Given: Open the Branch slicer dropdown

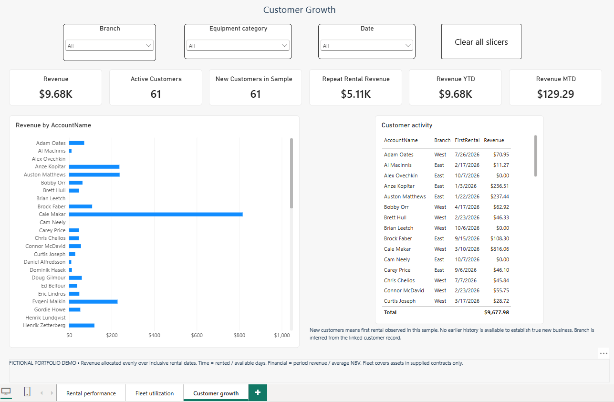Looking at the screenshot, I should click(109, 46).
